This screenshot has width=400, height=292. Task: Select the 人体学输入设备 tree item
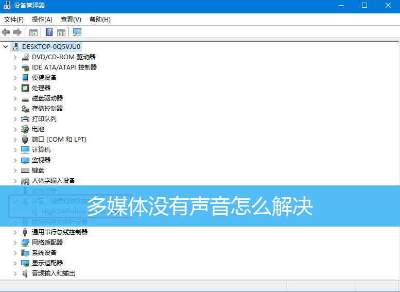pyautogui.click(x=54, y=181)
